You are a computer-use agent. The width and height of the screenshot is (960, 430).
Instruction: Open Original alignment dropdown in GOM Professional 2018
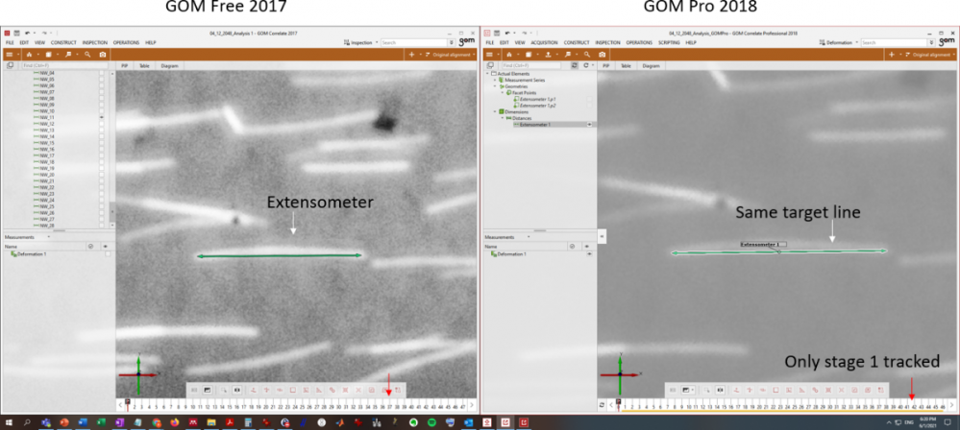pyautogui.click(x=930, y=55)
